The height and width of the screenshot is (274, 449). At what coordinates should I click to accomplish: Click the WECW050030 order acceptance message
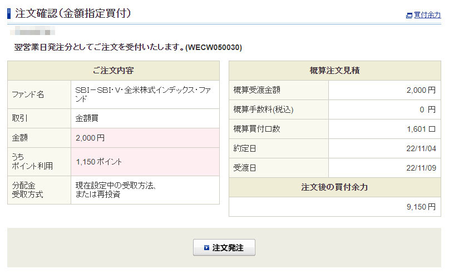pos(128,47)
